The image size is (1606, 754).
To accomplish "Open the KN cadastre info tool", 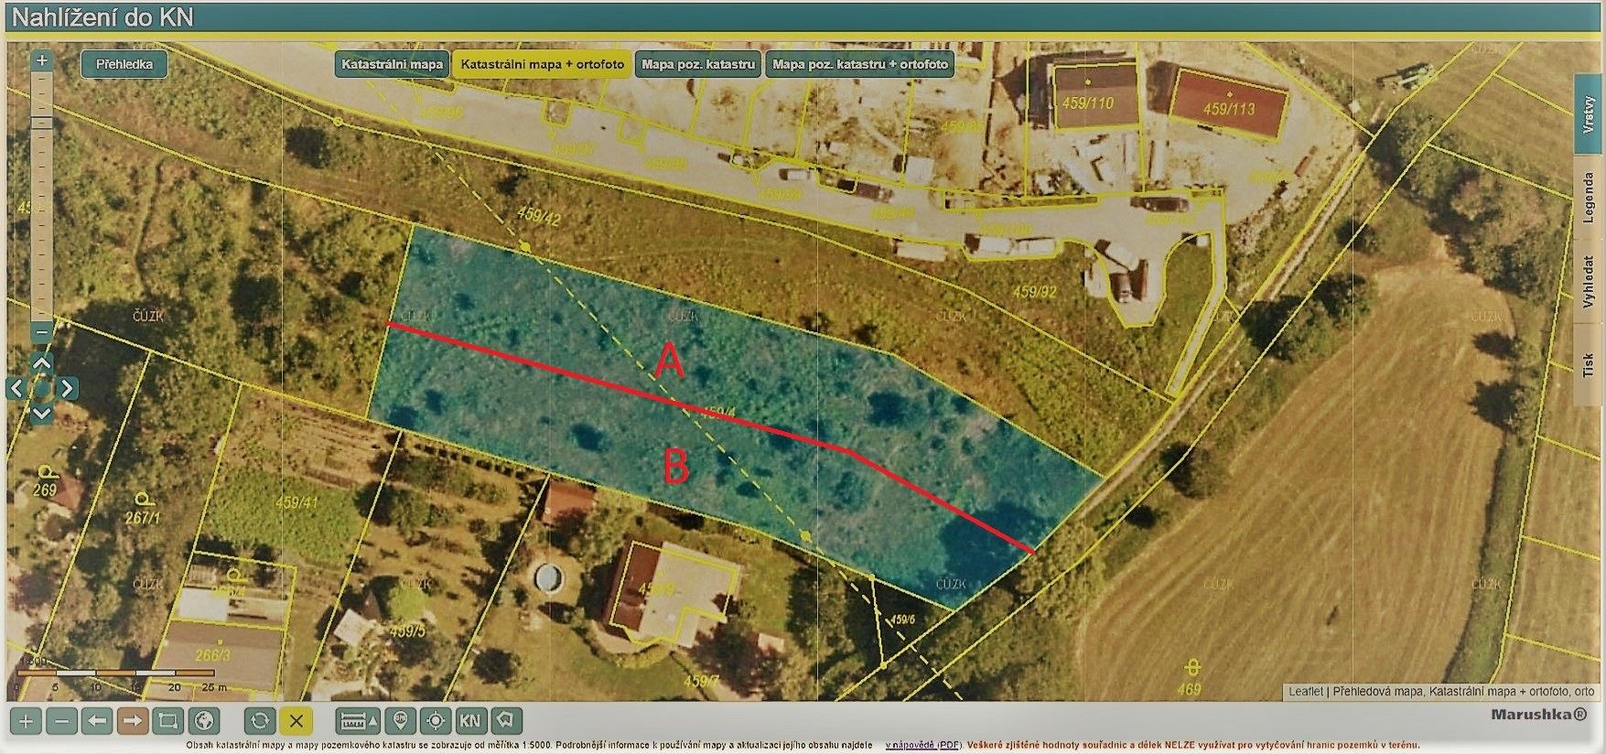I will [x=470, y=721].
